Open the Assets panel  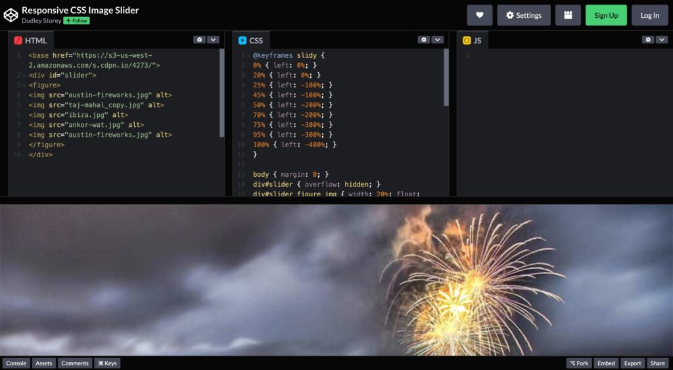44,363
